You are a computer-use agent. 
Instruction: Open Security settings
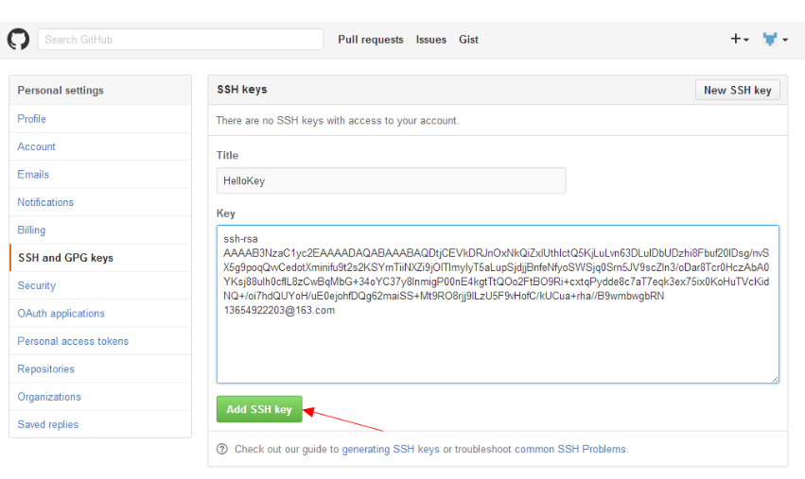(x=100, y=285)
